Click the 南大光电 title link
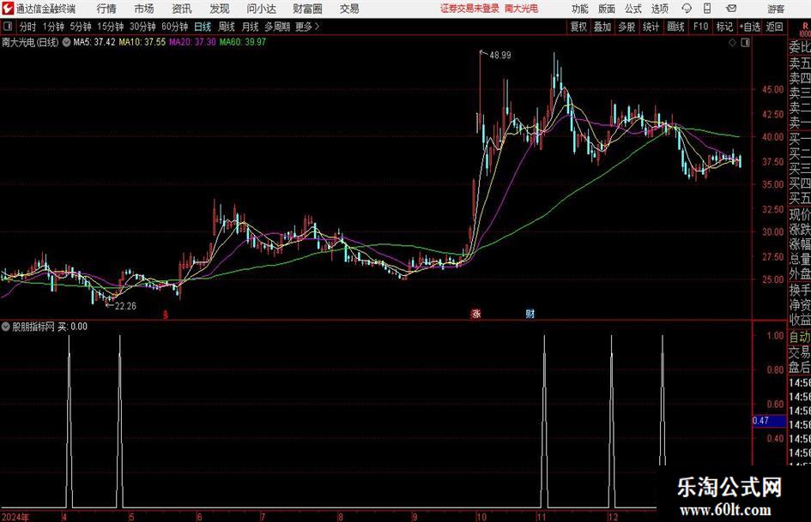 [522, 9]
